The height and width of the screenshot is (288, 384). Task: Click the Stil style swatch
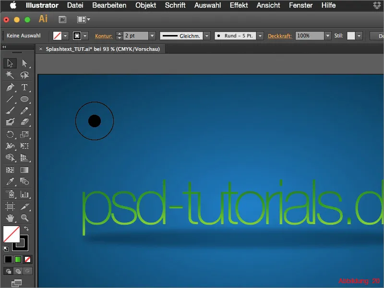[351, 36]
